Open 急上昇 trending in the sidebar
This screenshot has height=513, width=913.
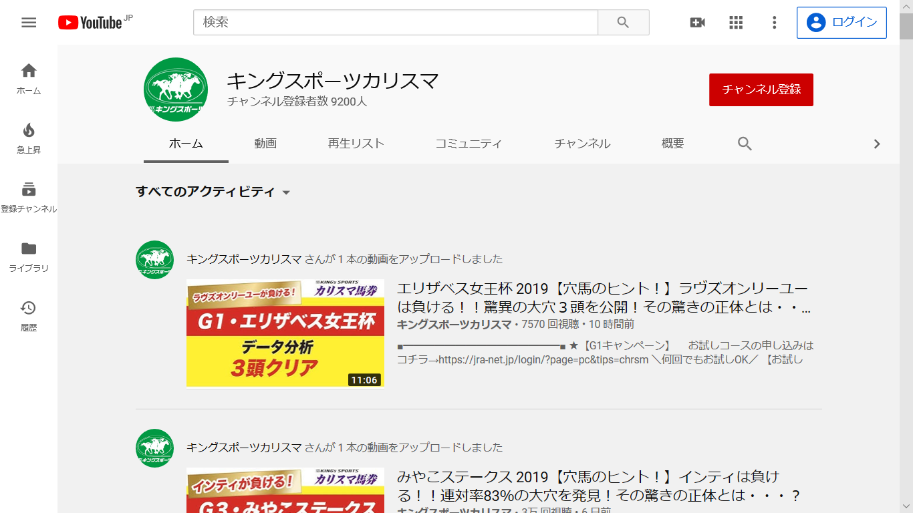pos(29,138)
